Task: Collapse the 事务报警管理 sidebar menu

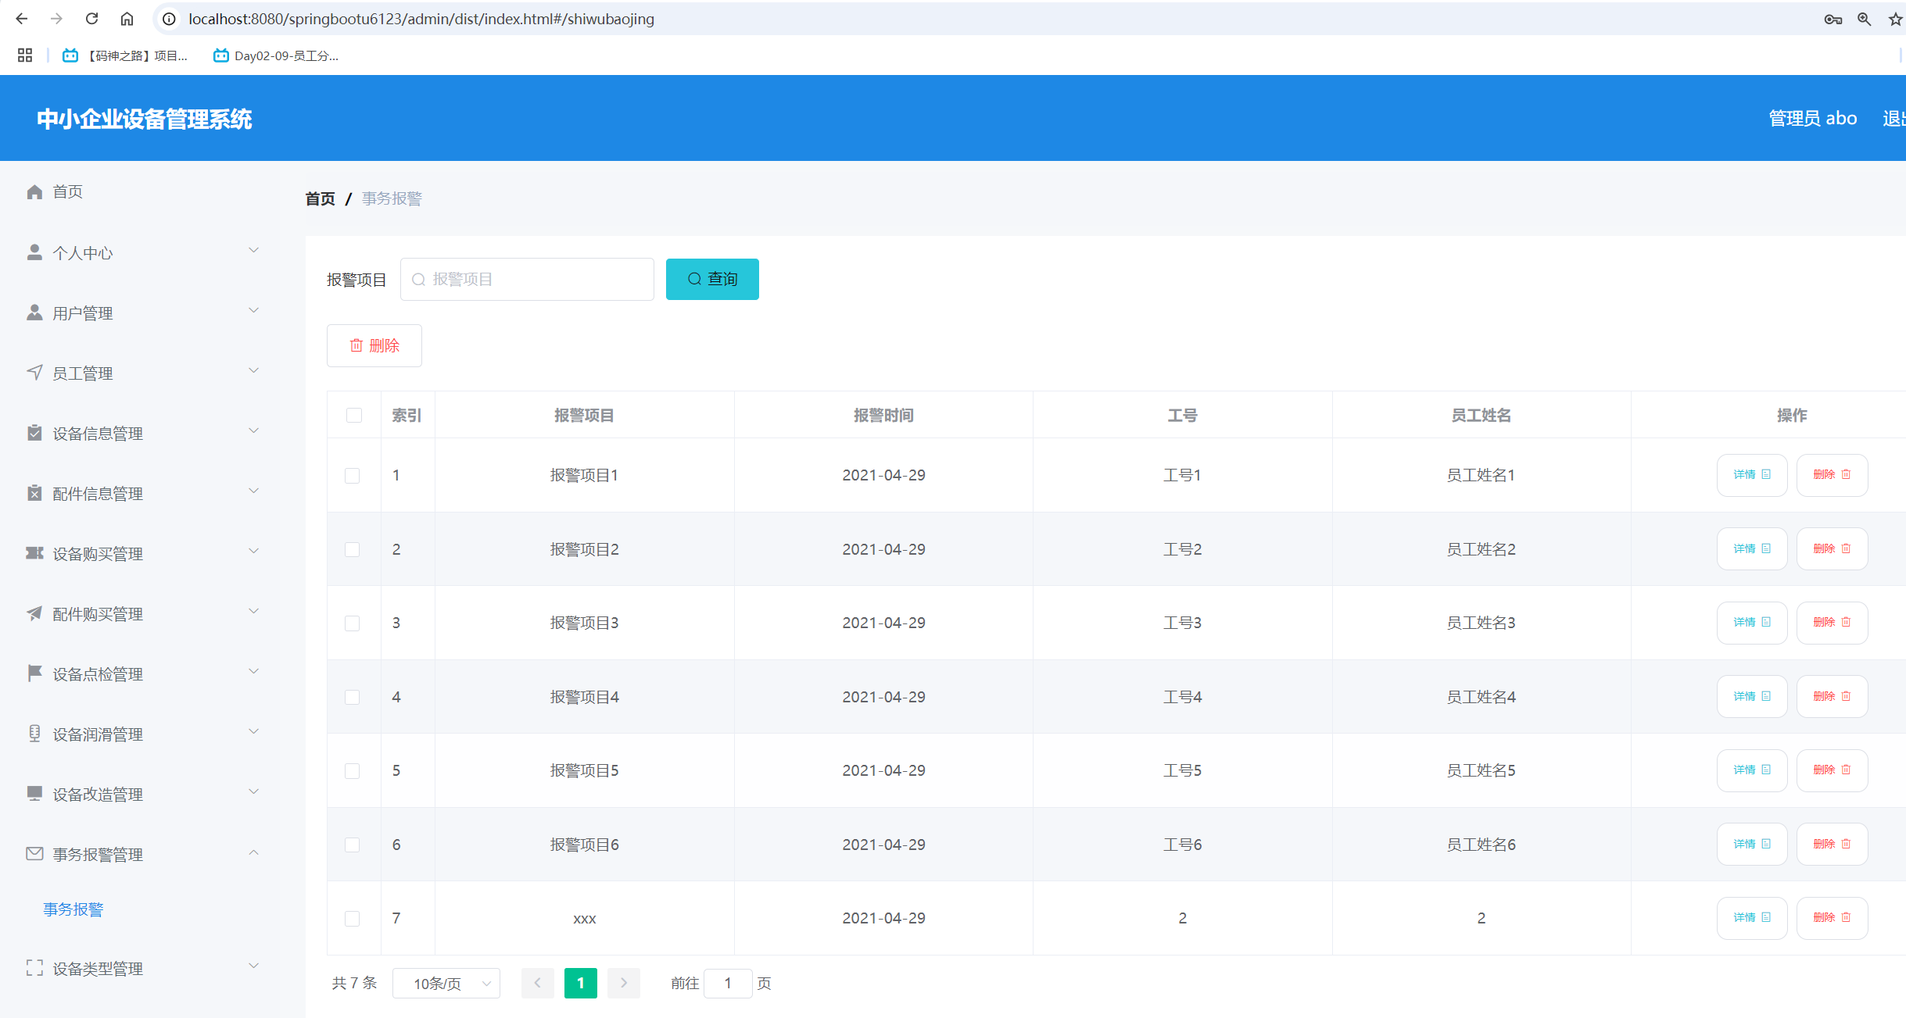Action: pyautogui.click(x=141, y=854)
